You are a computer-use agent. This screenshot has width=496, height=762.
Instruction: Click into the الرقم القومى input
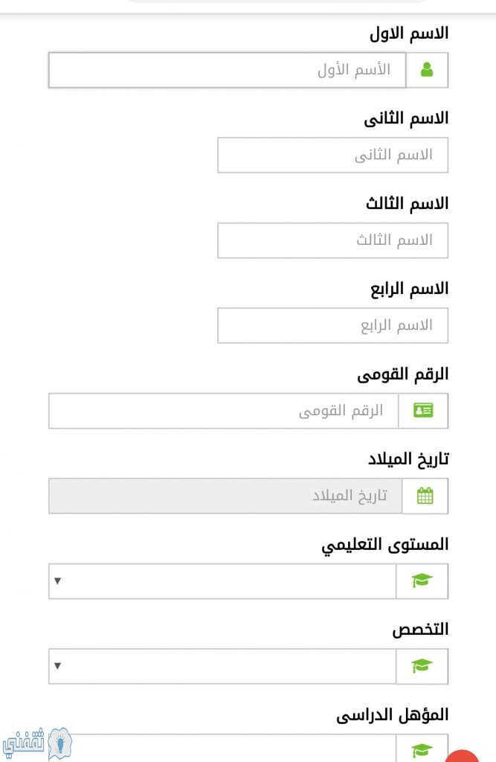[x=224, y=411]
